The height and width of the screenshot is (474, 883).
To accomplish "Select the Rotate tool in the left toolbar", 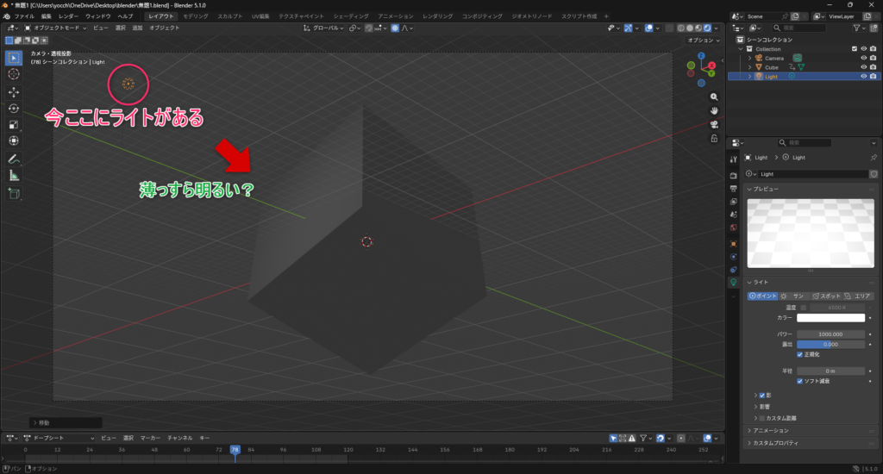I will (14, 108).
